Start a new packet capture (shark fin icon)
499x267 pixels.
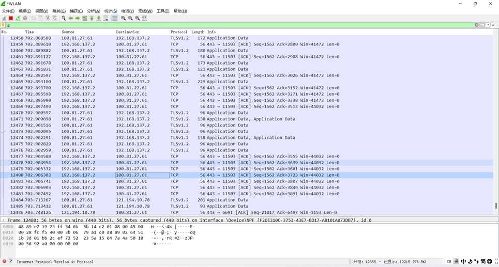coord(4,18)
